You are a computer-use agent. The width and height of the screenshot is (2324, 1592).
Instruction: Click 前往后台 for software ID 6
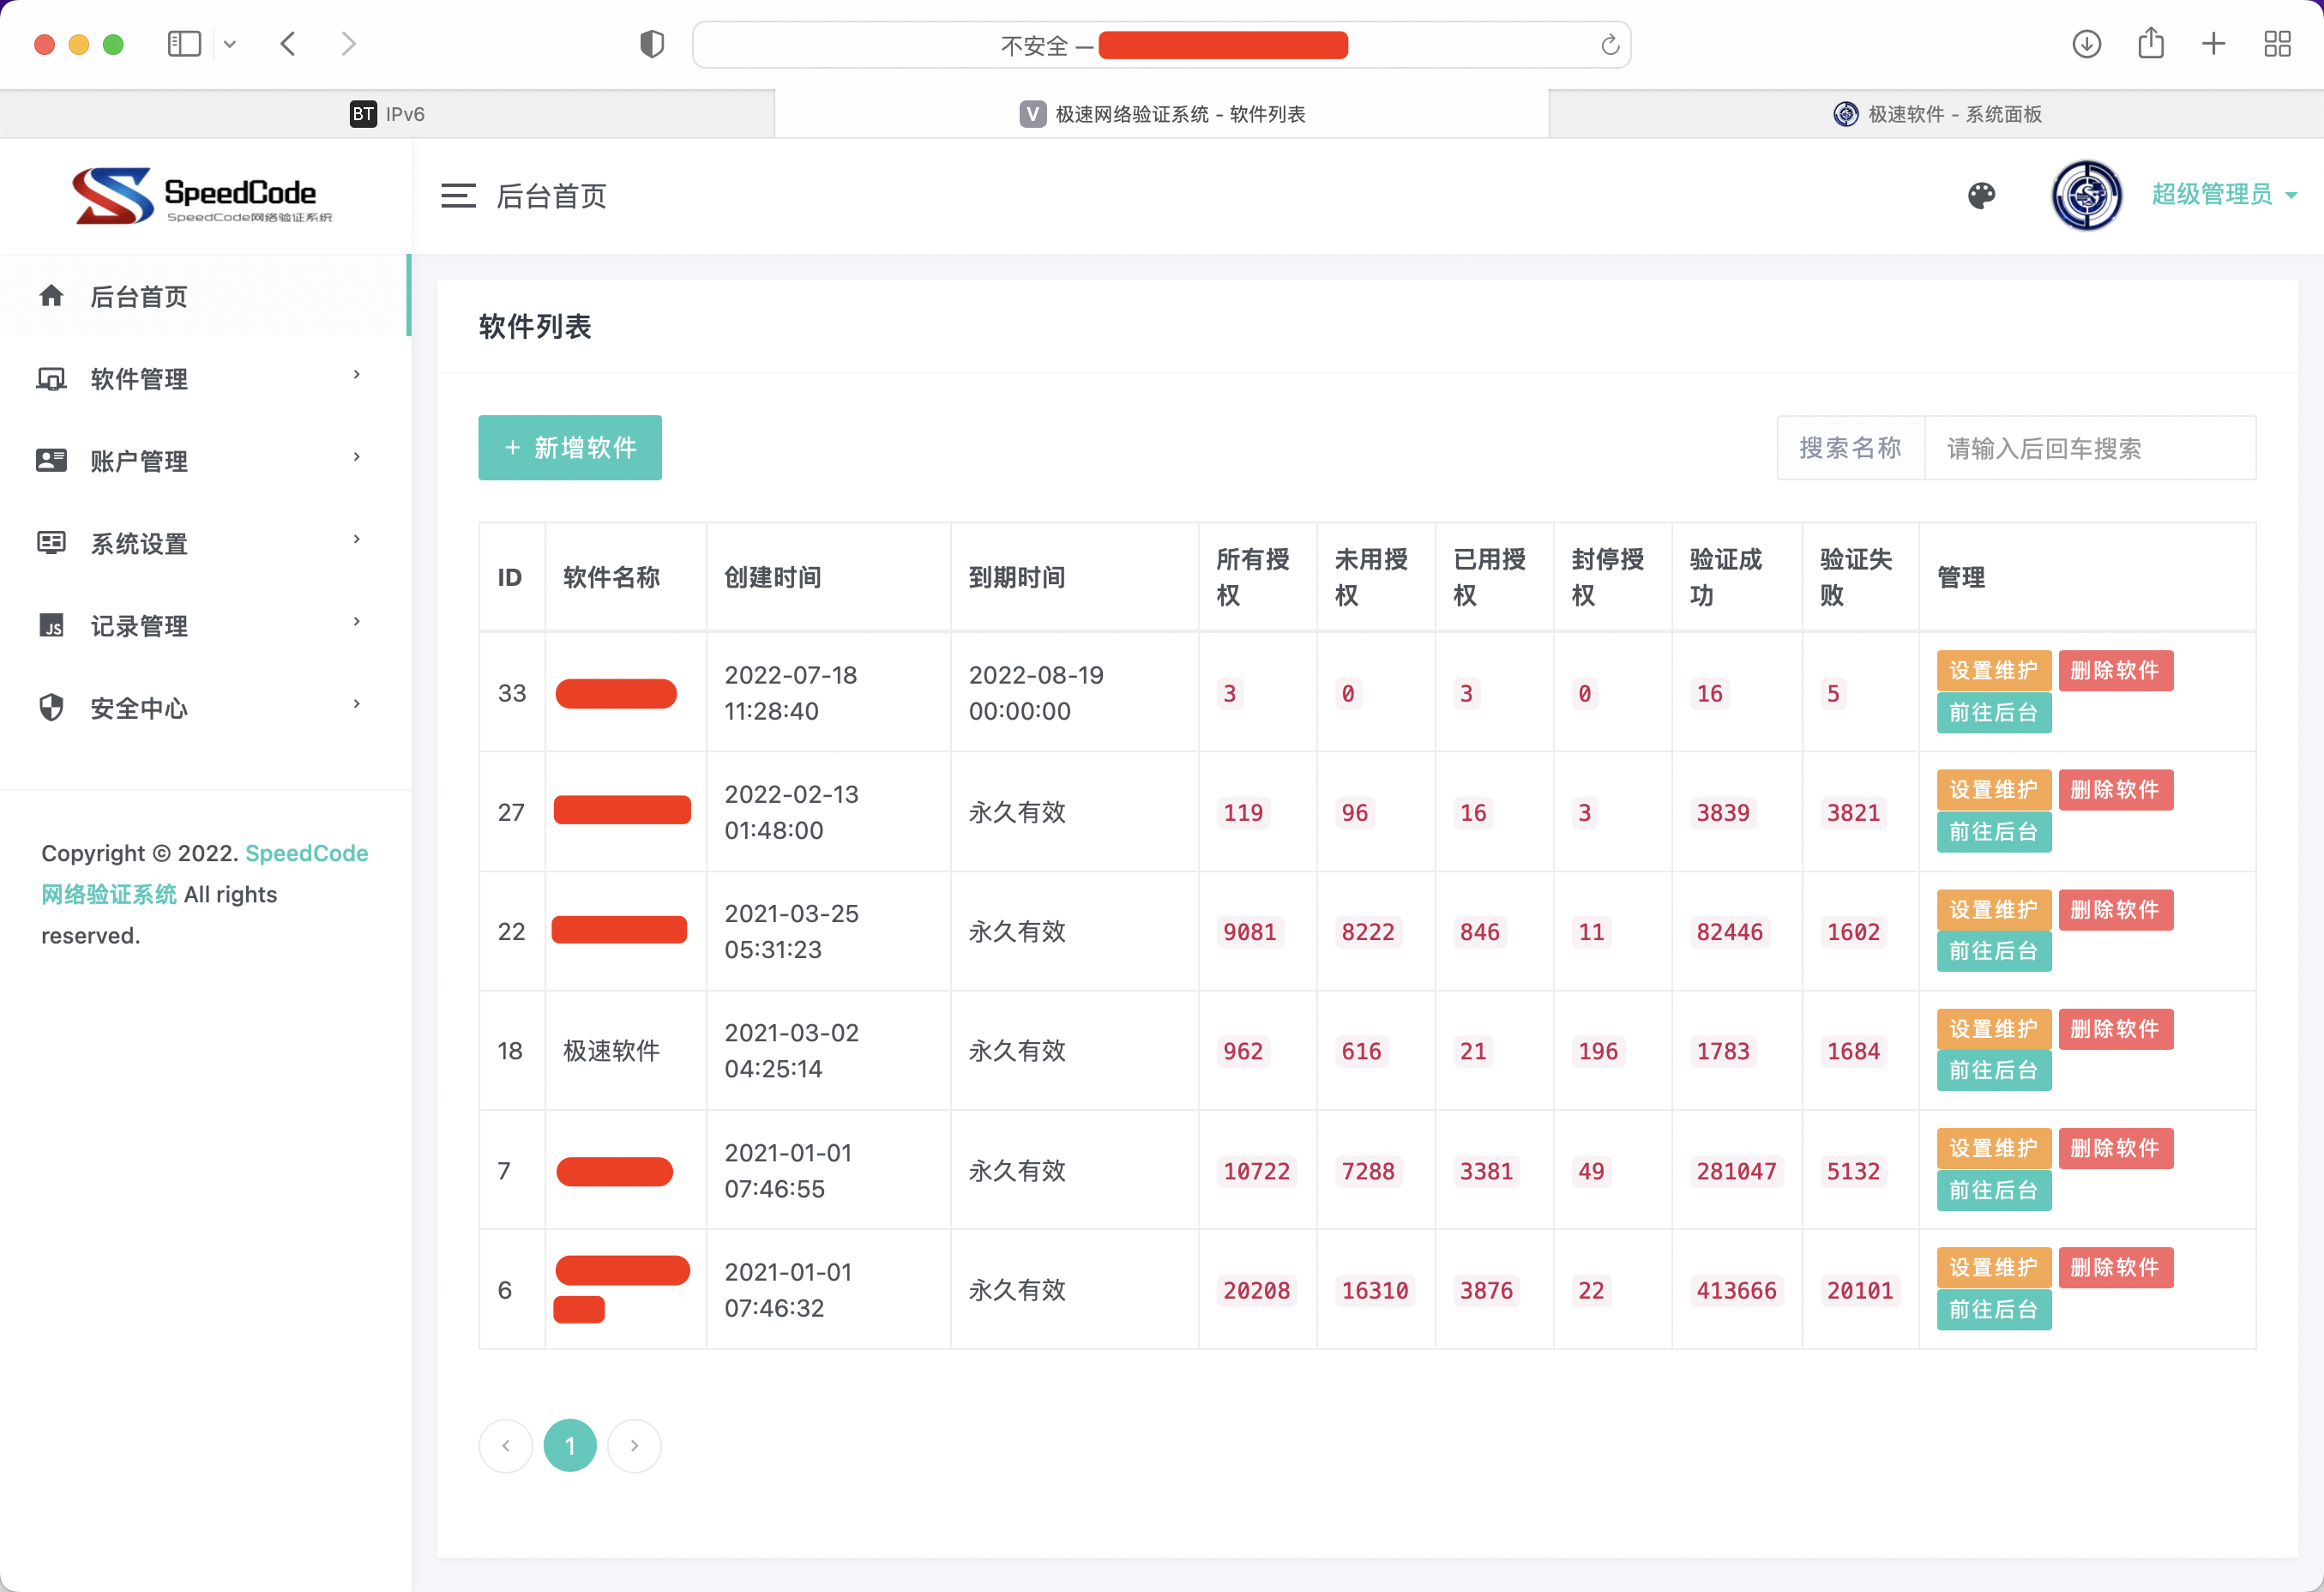(x=1993, y=1309)
